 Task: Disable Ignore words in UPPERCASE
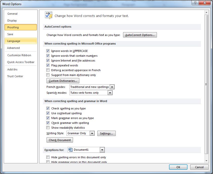click(x=48, y=51)
